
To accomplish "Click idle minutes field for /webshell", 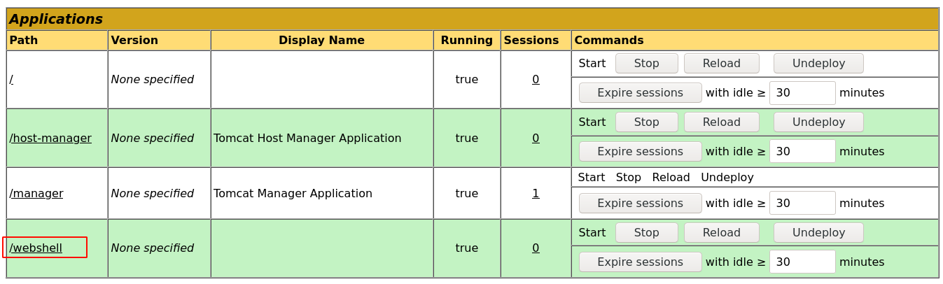I will pyautogui.click(x=802, y=262).
